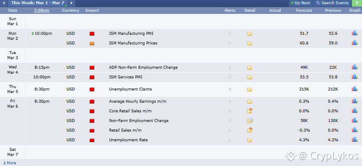Image resolution: width=362 pixels, height=166 pixels.
Task: Toggle alert bell for ISM Manufacturing PMI
Action: 230,34
